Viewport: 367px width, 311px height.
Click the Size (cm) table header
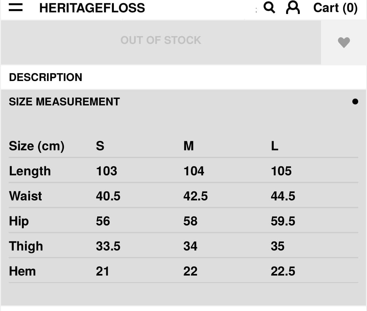click(x=37, y=146)
